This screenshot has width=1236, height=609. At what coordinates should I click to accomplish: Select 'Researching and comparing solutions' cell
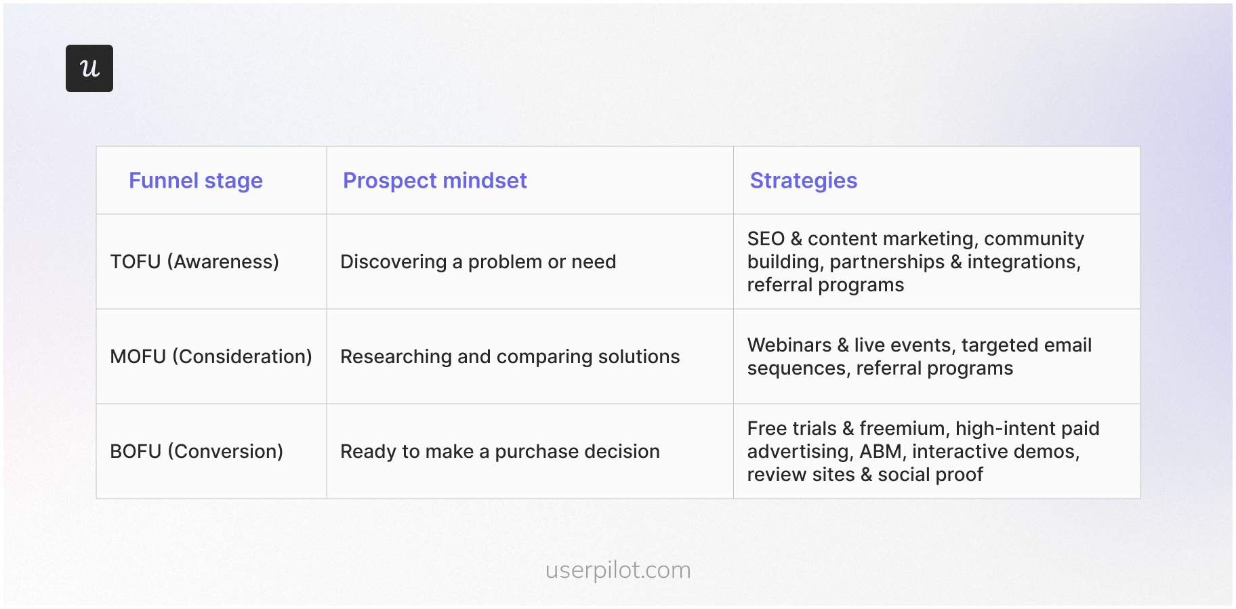point(510,357)
